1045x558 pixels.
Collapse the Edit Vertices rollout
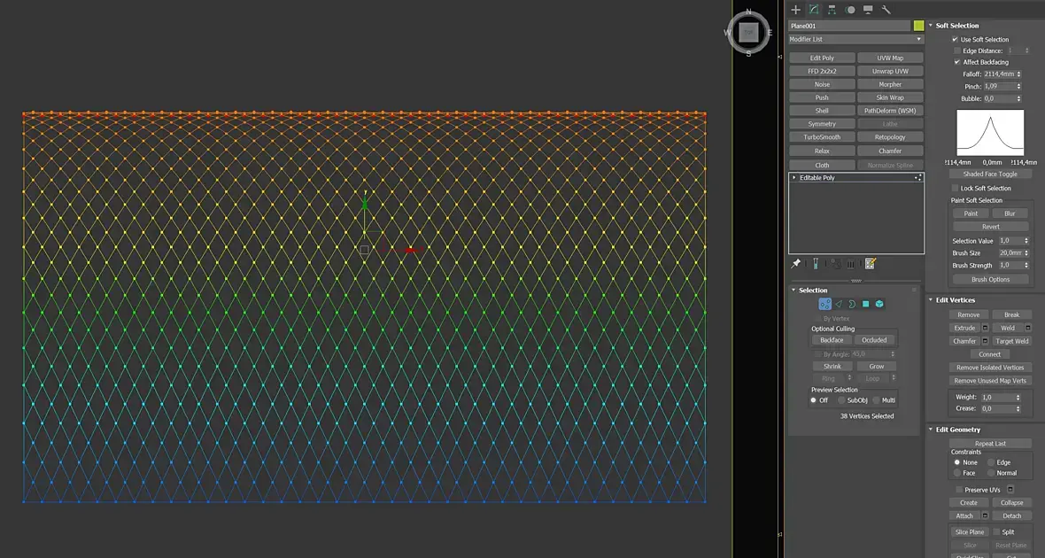tap(931, 300)
